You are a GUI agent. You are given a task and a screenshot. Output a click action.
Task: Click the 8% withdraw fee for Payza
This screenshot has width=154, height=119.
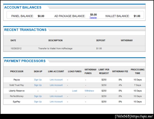click(x=120, y=80)
